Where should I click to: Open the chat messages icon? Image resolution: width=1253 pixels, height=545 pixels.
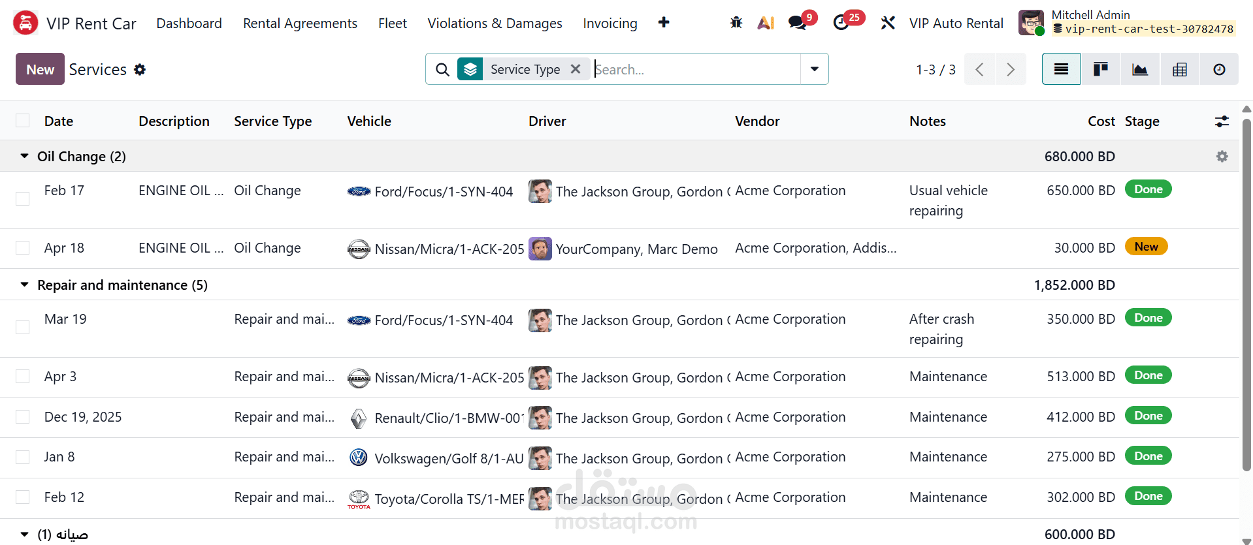coord(797,23)
